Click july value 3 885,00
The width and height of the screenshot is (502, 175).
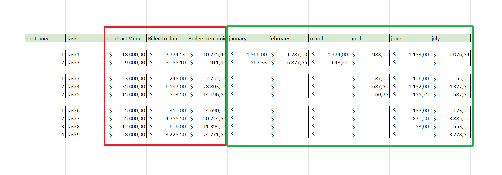pos(451,118)
